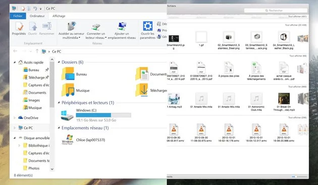Expand the OneDrive tree node
The image size is (318, 185).
tap(15, 118)
